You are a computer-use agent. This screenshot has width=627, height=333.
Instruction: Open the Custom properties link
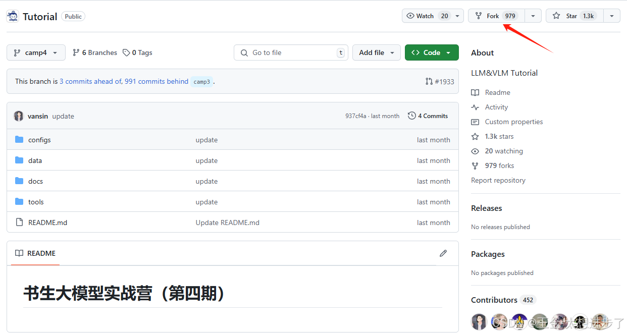(507, 122)
